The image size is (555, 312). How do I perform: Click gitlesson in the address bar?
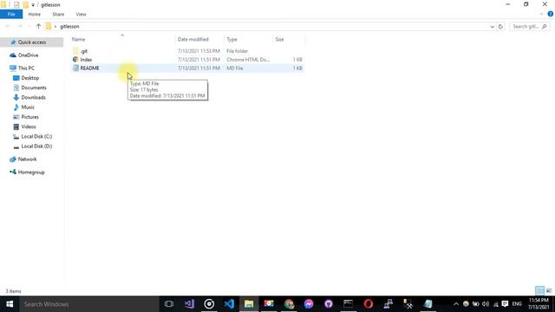[x=69, y=27]
